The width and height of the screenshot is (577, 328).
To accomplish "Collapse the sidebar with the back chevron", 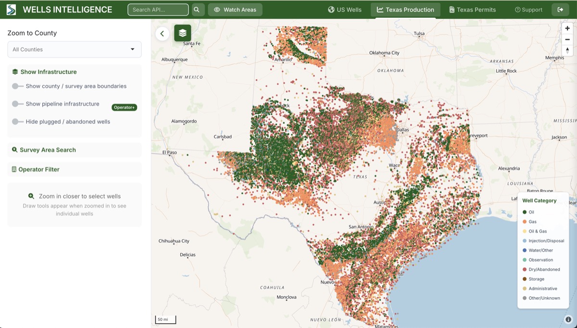I will point(162,34).
